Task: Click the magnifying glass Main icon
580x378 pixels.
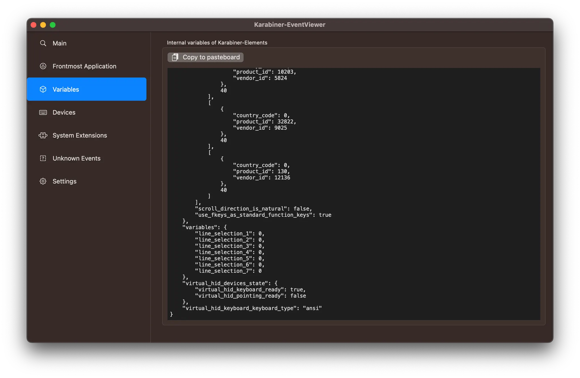Action: (43, 43)
